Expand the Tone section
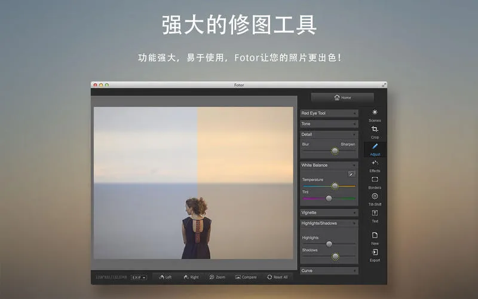Image resolution: width=478 pixels, height=299 pixels. coord(329,124)
